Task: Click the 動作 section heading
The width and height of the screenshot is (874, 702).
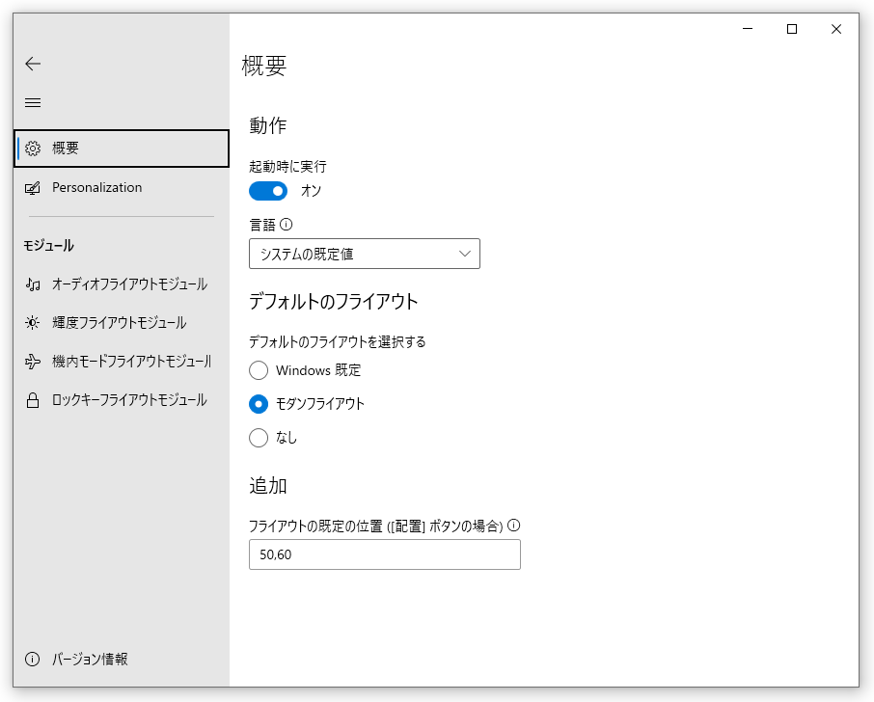Action: 268,125
